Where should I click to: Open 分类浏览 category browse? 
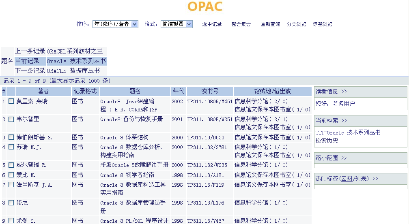coord(296,24)
